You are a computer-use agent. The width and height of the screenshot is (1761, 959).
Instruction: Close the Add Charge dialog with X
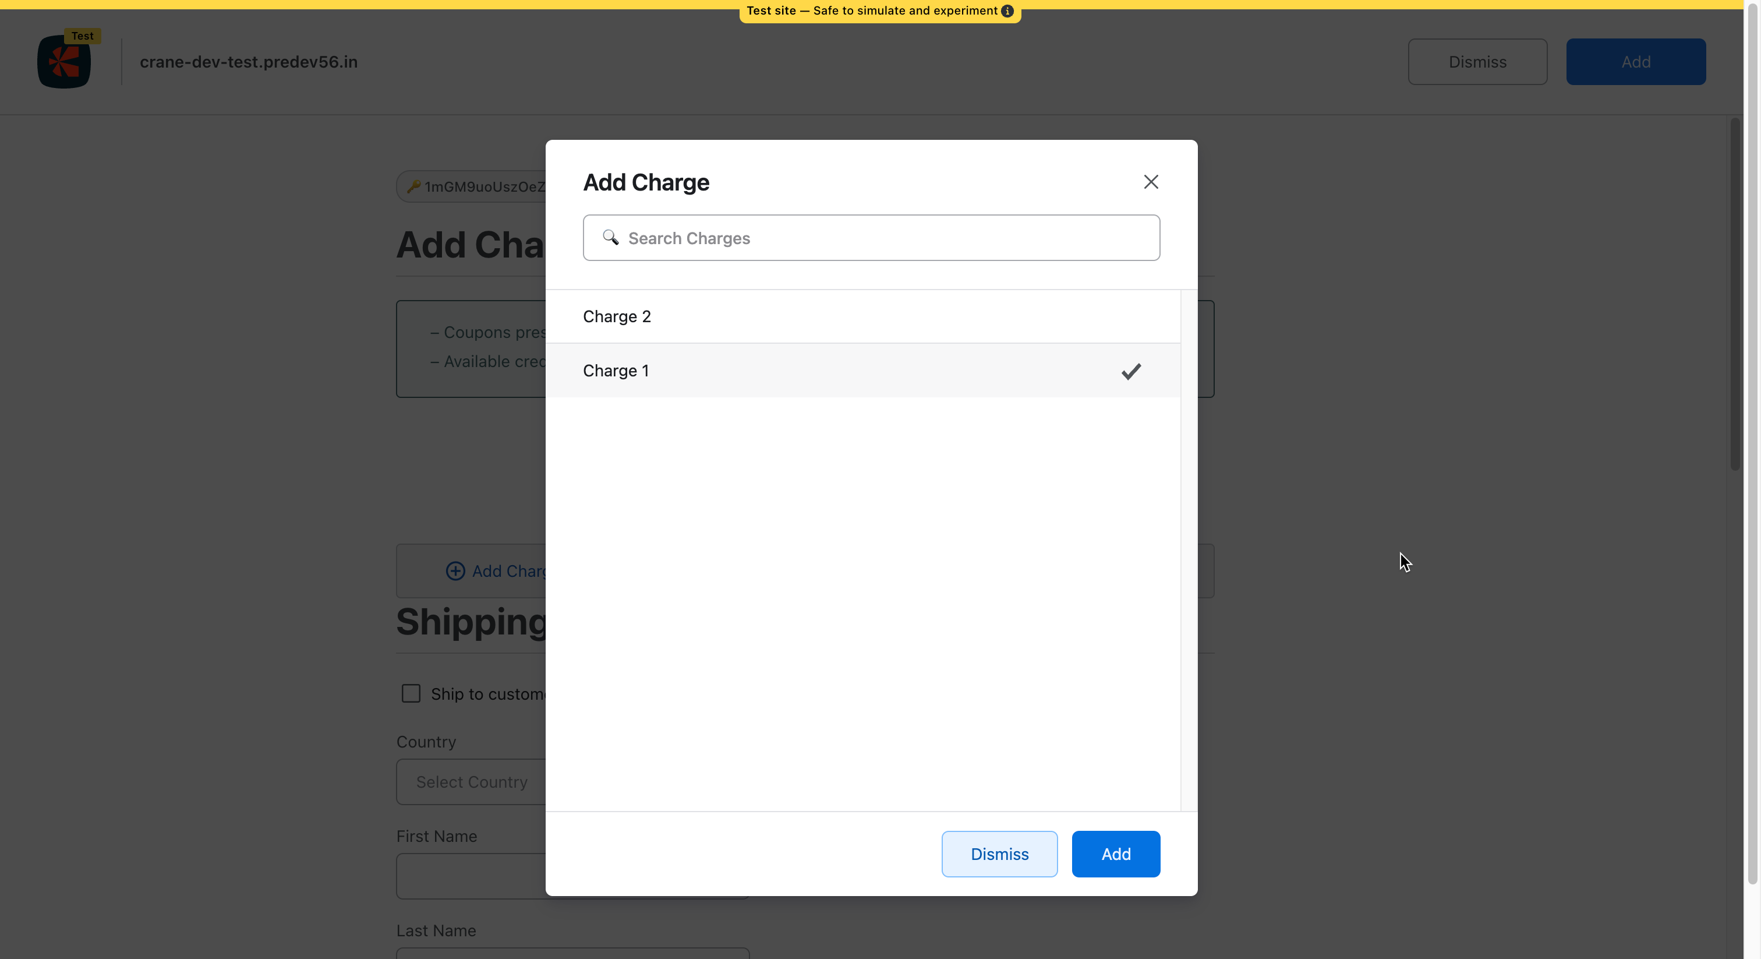click(1151, 182)
